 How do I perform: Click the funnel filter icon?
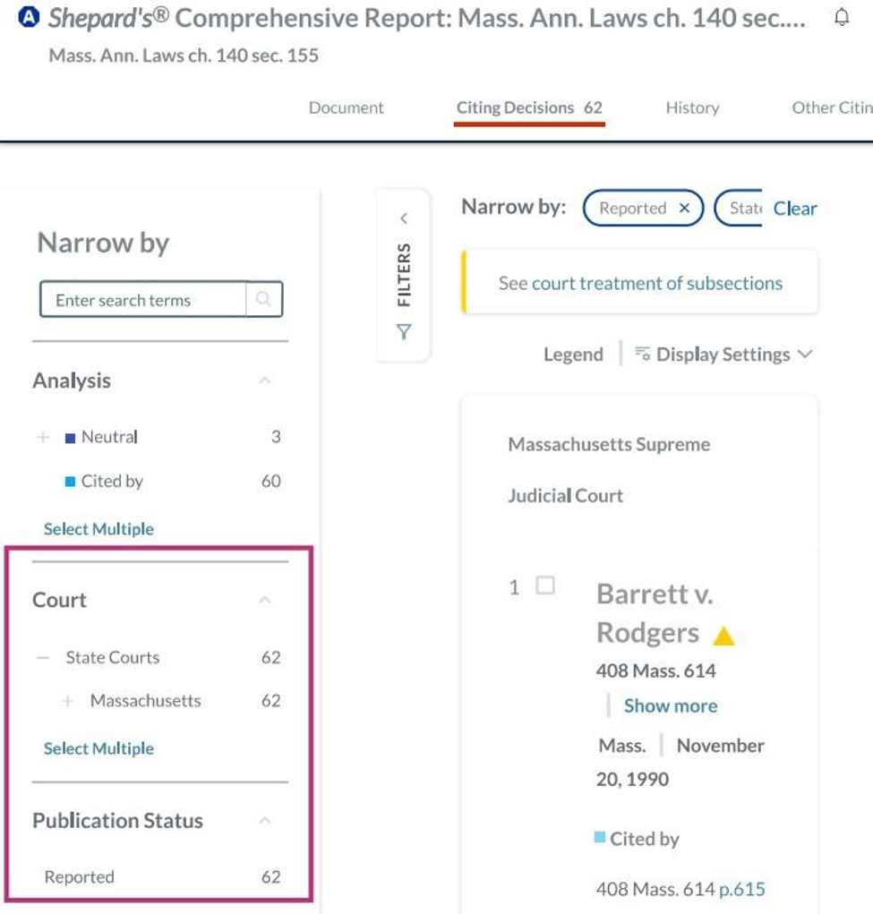[x=404, y=332]
